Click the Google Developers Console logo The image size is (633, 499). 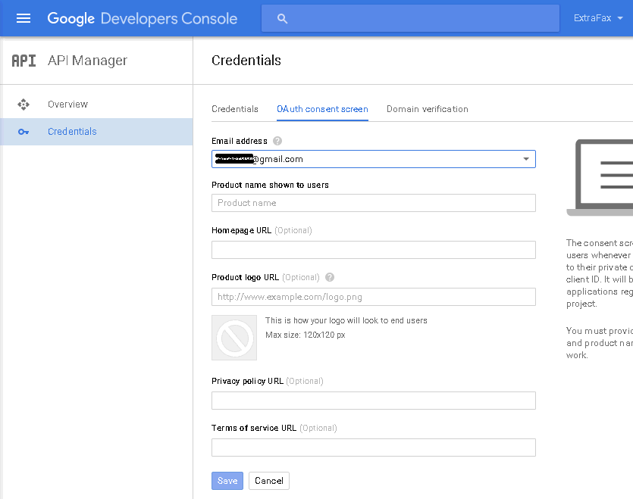point(142,19)
